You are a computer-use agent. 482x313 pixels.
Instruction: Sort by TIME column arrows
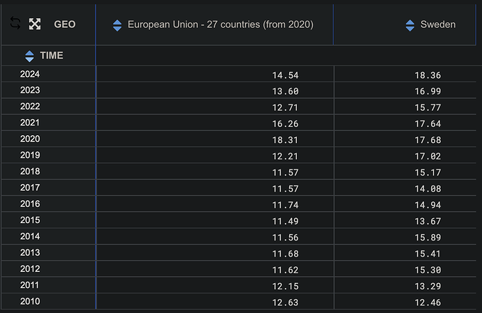coord(29,56)
